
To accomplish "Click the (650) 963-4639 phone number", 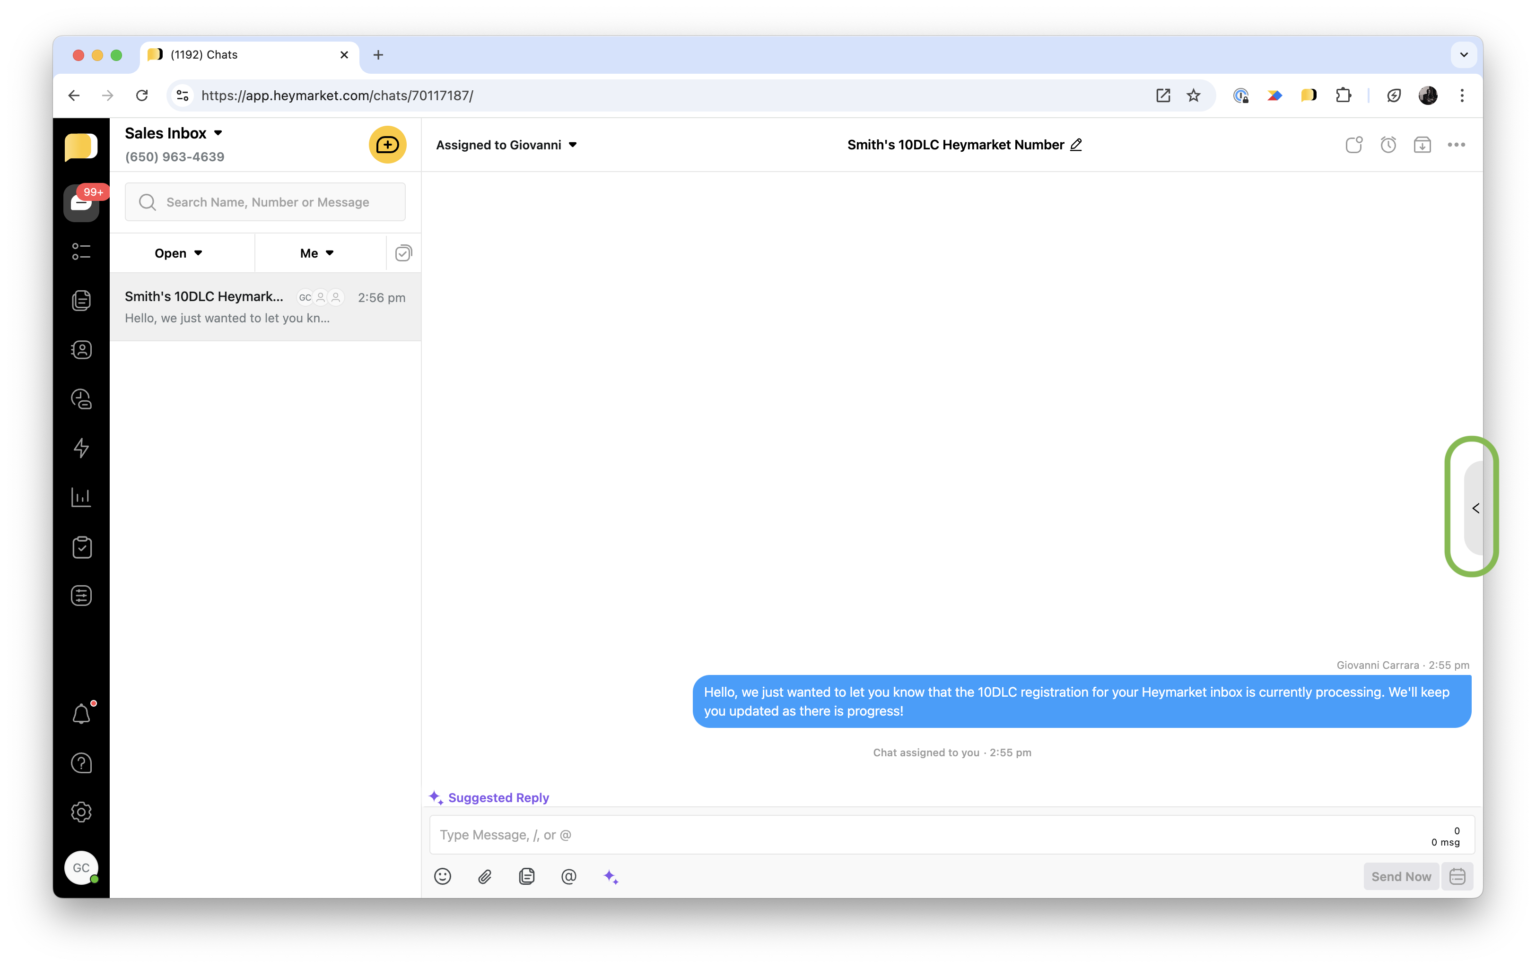I will tap(175, 157).
